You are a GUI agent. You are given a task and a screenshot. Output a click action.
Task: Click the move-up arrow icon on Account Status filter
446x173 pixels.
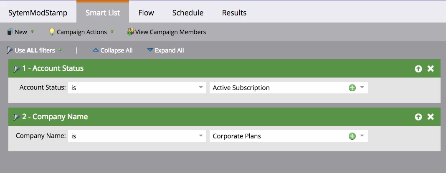point(418,69)
